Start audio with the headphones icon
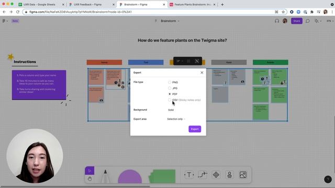 (277, 21)
